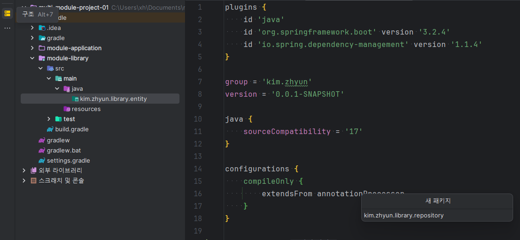This screenshot has height=240, width=520.
Task: Select the module-application folder name
Action: pos(74,48)
